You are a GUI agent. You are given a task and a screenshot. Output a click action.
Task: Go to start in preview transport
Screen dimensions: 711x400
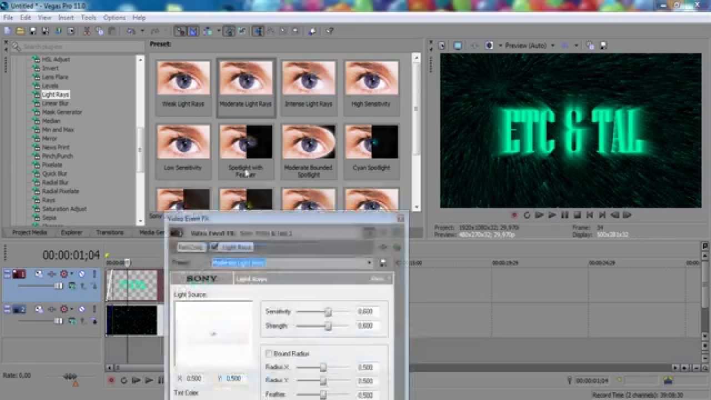pyautogui.click(x=590, y=215)
